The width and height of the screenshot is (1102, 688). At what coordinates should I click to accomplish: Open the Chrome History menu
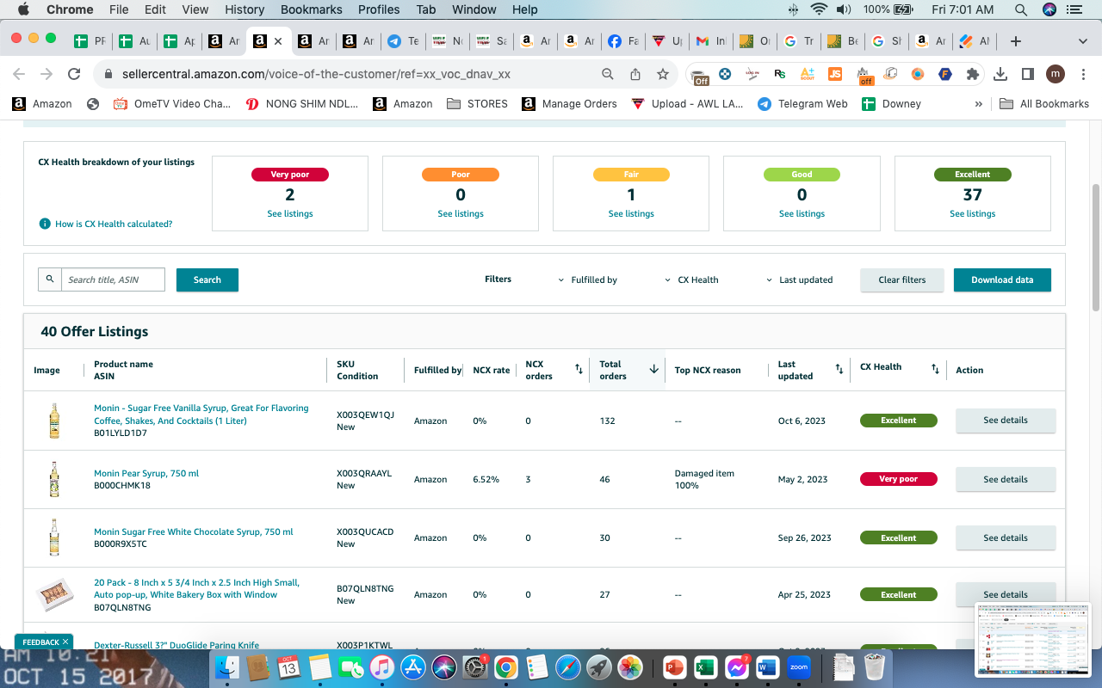click(245, 9)
